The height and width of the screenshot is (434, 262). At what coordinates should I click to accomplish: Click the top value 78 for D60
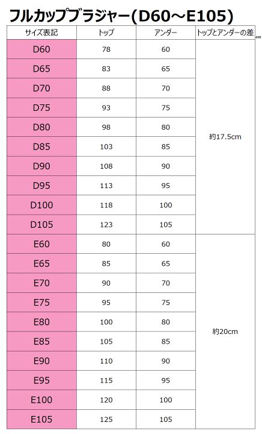106,49
